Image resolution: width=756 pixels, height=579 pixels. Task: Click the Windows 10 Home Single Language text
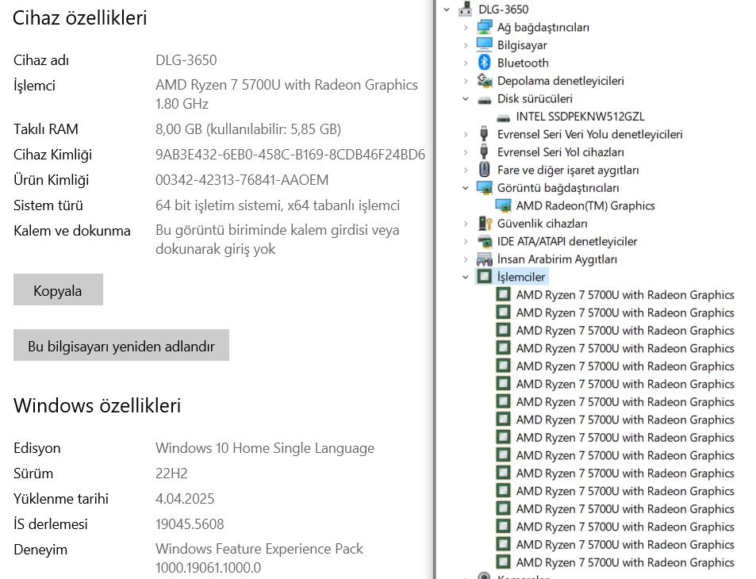point(265,448)
